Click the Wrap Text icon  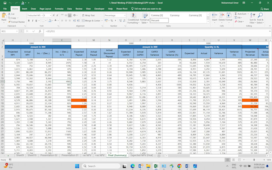coord(83,15)
